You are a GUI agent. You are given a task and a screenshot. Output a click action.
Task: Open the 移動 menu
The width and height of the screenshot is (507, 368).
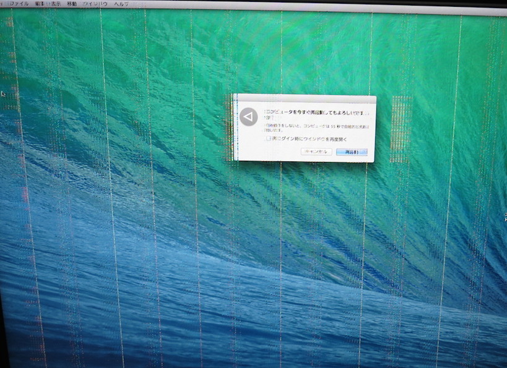pyautogui.click(x=72, y=4)
